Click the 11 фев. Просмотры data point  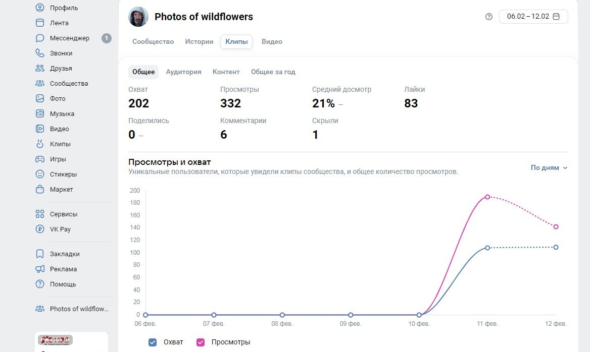tap(487, 197)
